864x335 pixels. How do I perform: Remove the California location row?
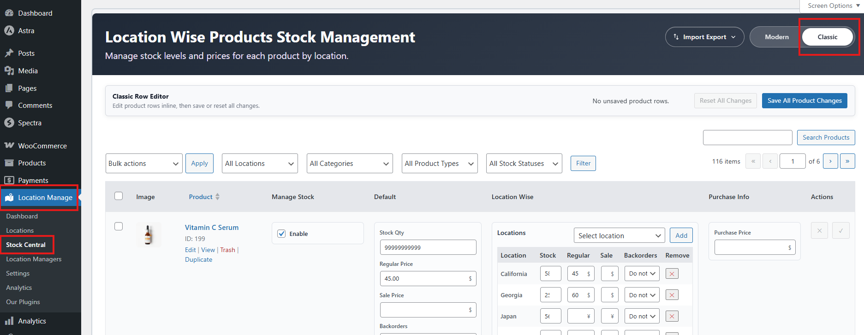pyautogui.click(x=672, y=274)
